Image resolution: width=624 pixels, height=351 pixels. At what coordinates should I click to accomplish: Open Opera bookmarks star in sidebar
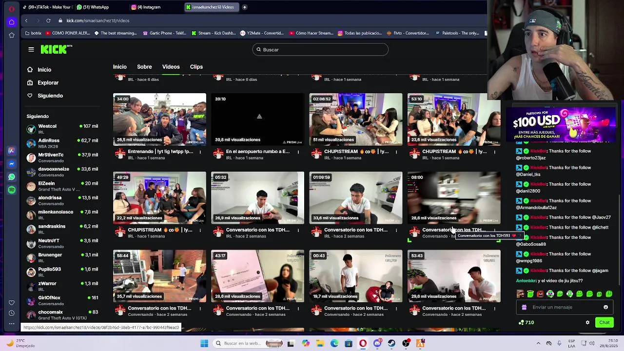[x=11, y=35]
